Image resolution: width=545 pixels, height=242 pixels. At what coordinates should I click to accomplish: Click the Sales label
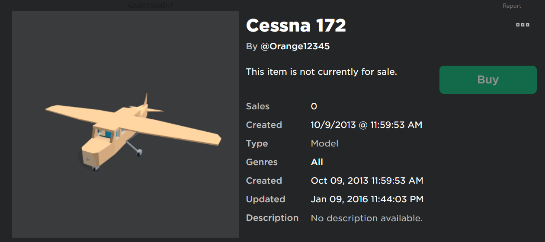tap(258, 106)
